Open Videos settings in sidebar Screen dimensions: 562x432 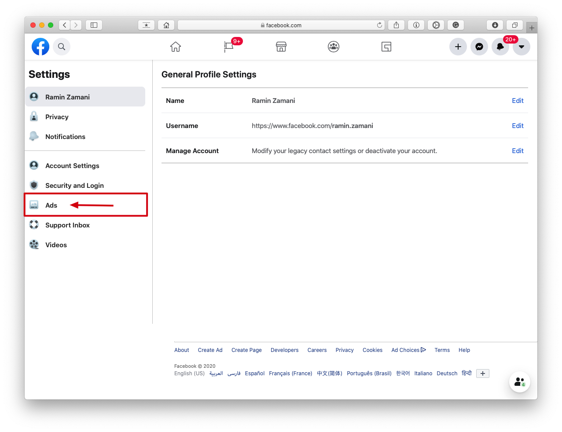85,245
